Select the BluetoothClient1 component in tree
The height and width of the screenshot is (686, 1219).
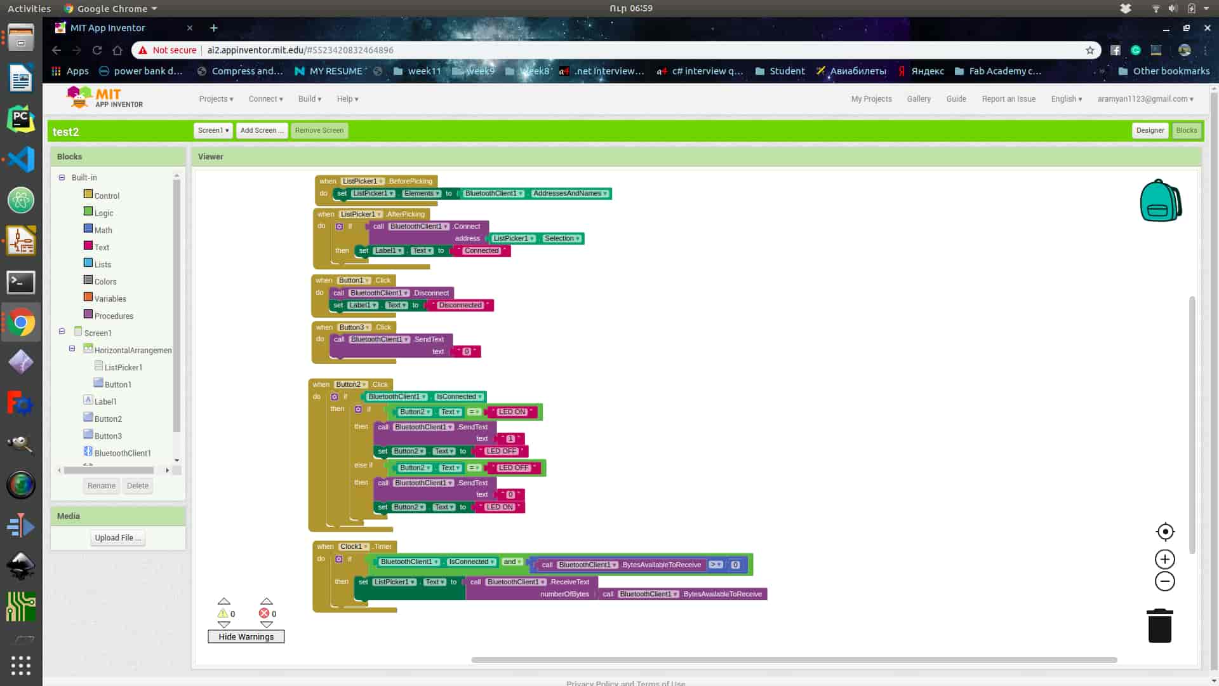[122, 453]
